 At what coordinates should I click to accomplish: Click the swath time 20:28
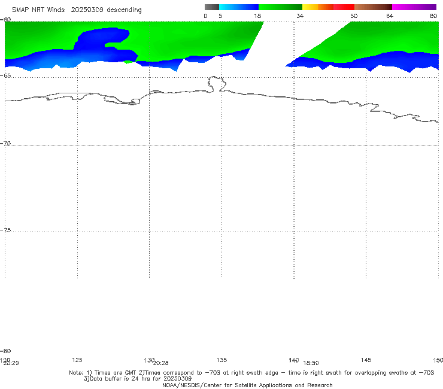pos(161,363)
